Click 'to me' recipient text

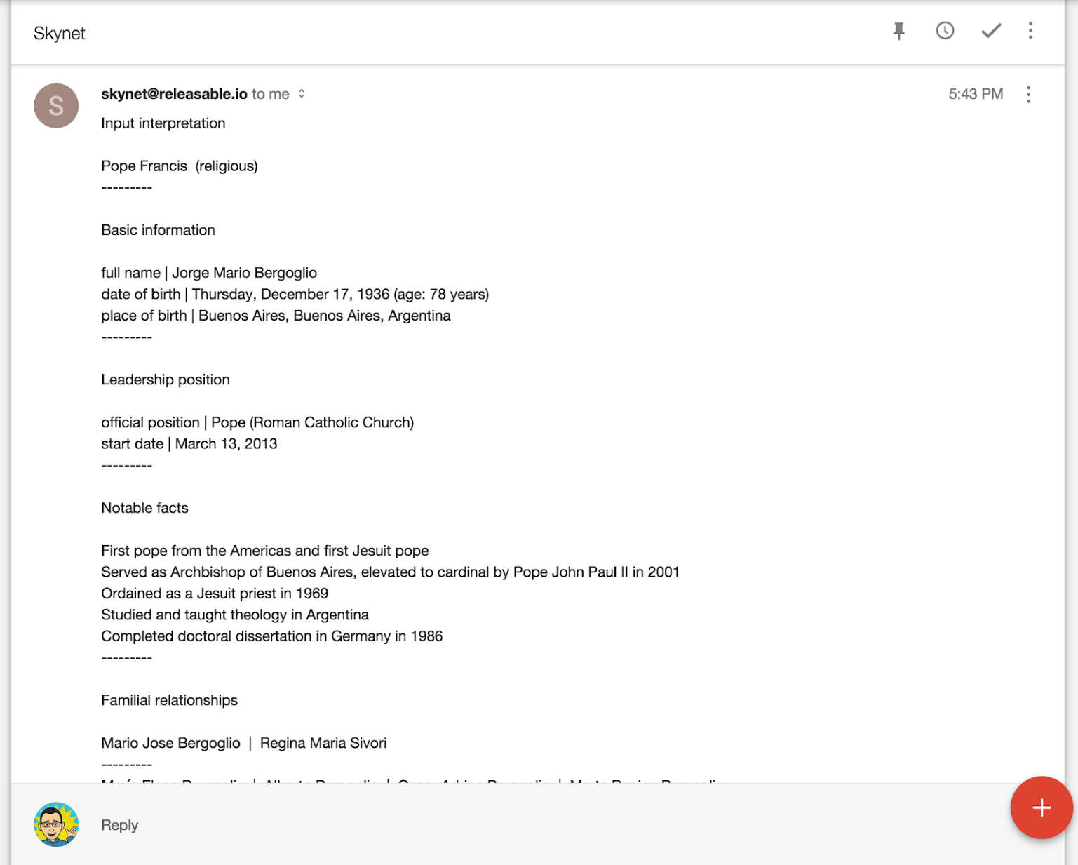pyautogui.click(x=271, y=94)
